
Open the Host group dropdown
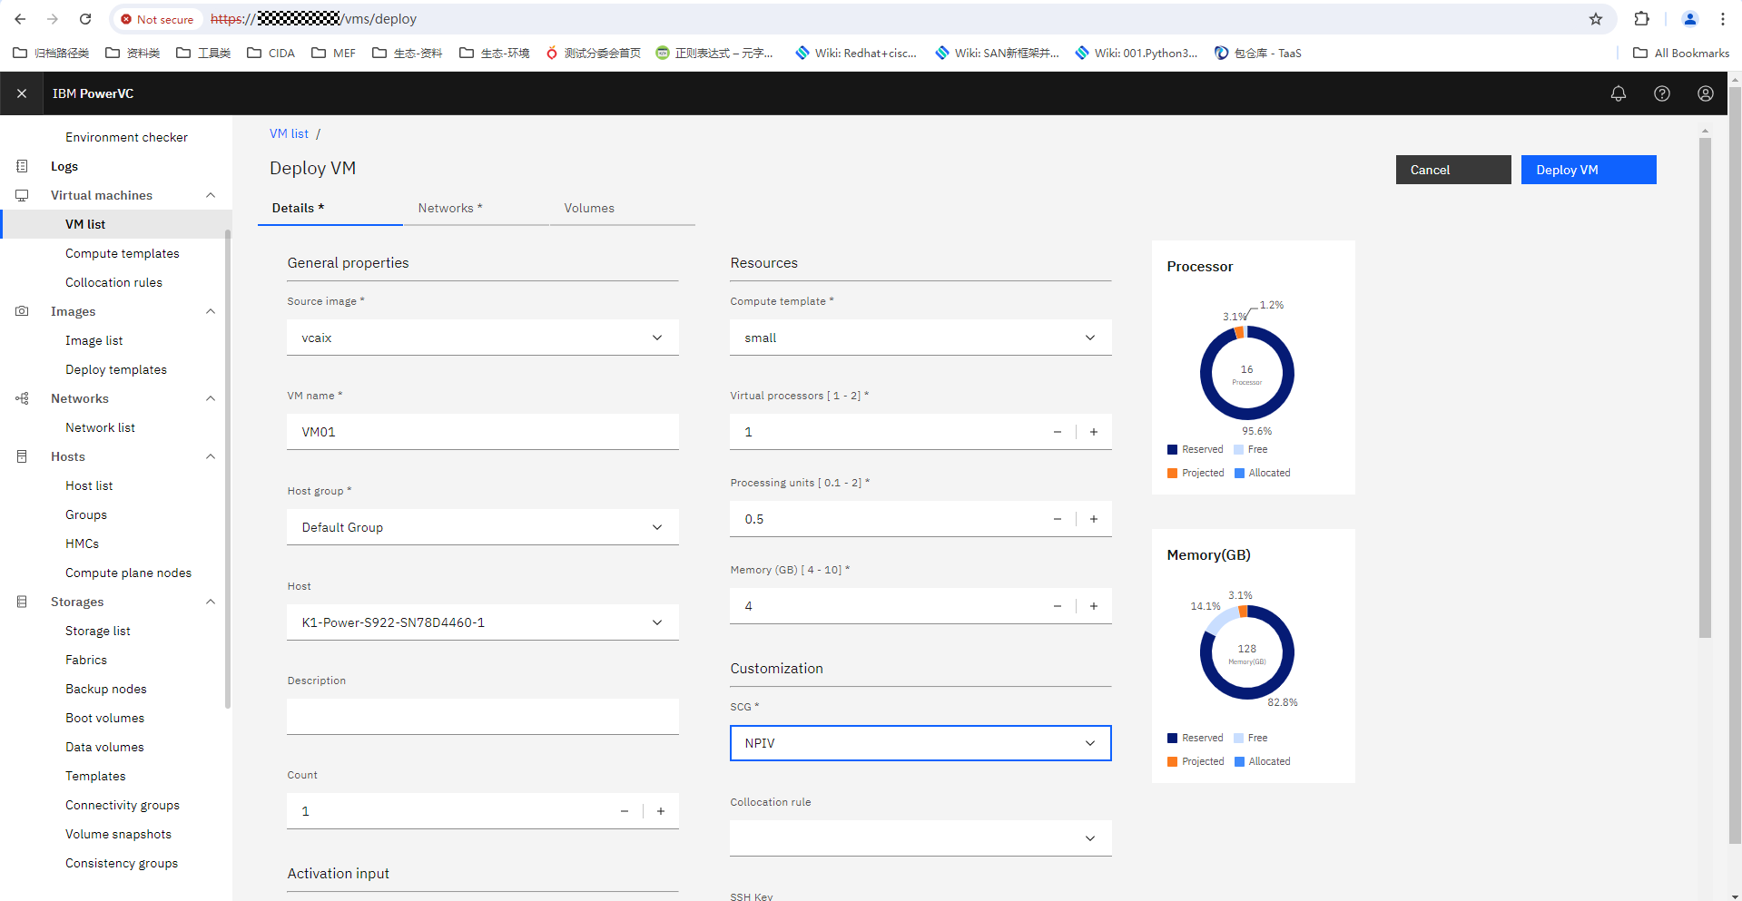coord(483,527)
